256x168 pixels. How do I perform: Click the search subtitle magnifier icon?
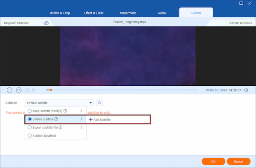pos(99,103)
